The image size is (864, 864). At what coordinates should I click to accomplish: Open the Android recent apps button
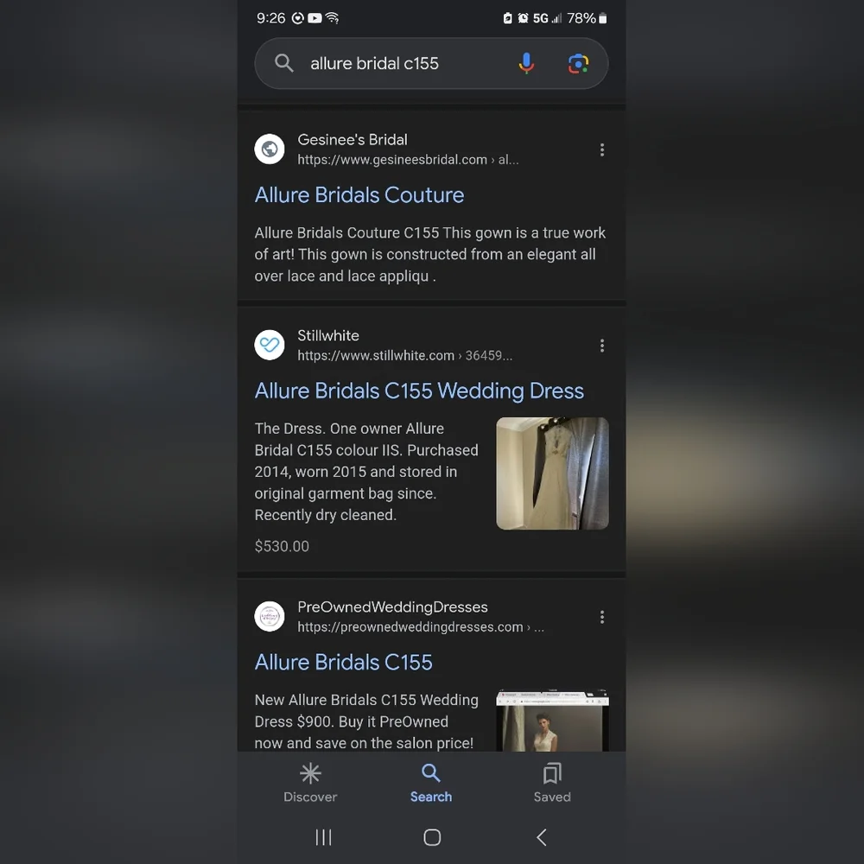coord(323,837)
